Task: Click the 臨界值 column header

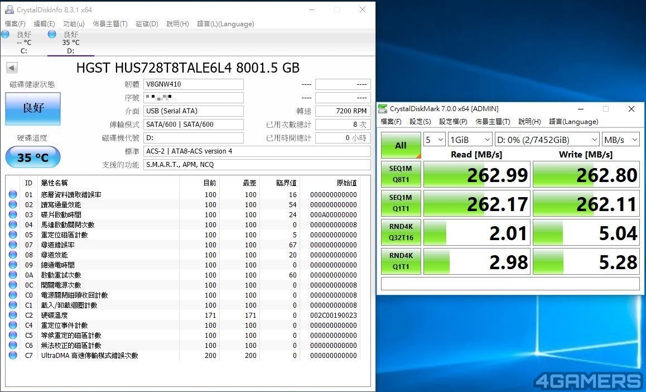Action: [286, 183]
